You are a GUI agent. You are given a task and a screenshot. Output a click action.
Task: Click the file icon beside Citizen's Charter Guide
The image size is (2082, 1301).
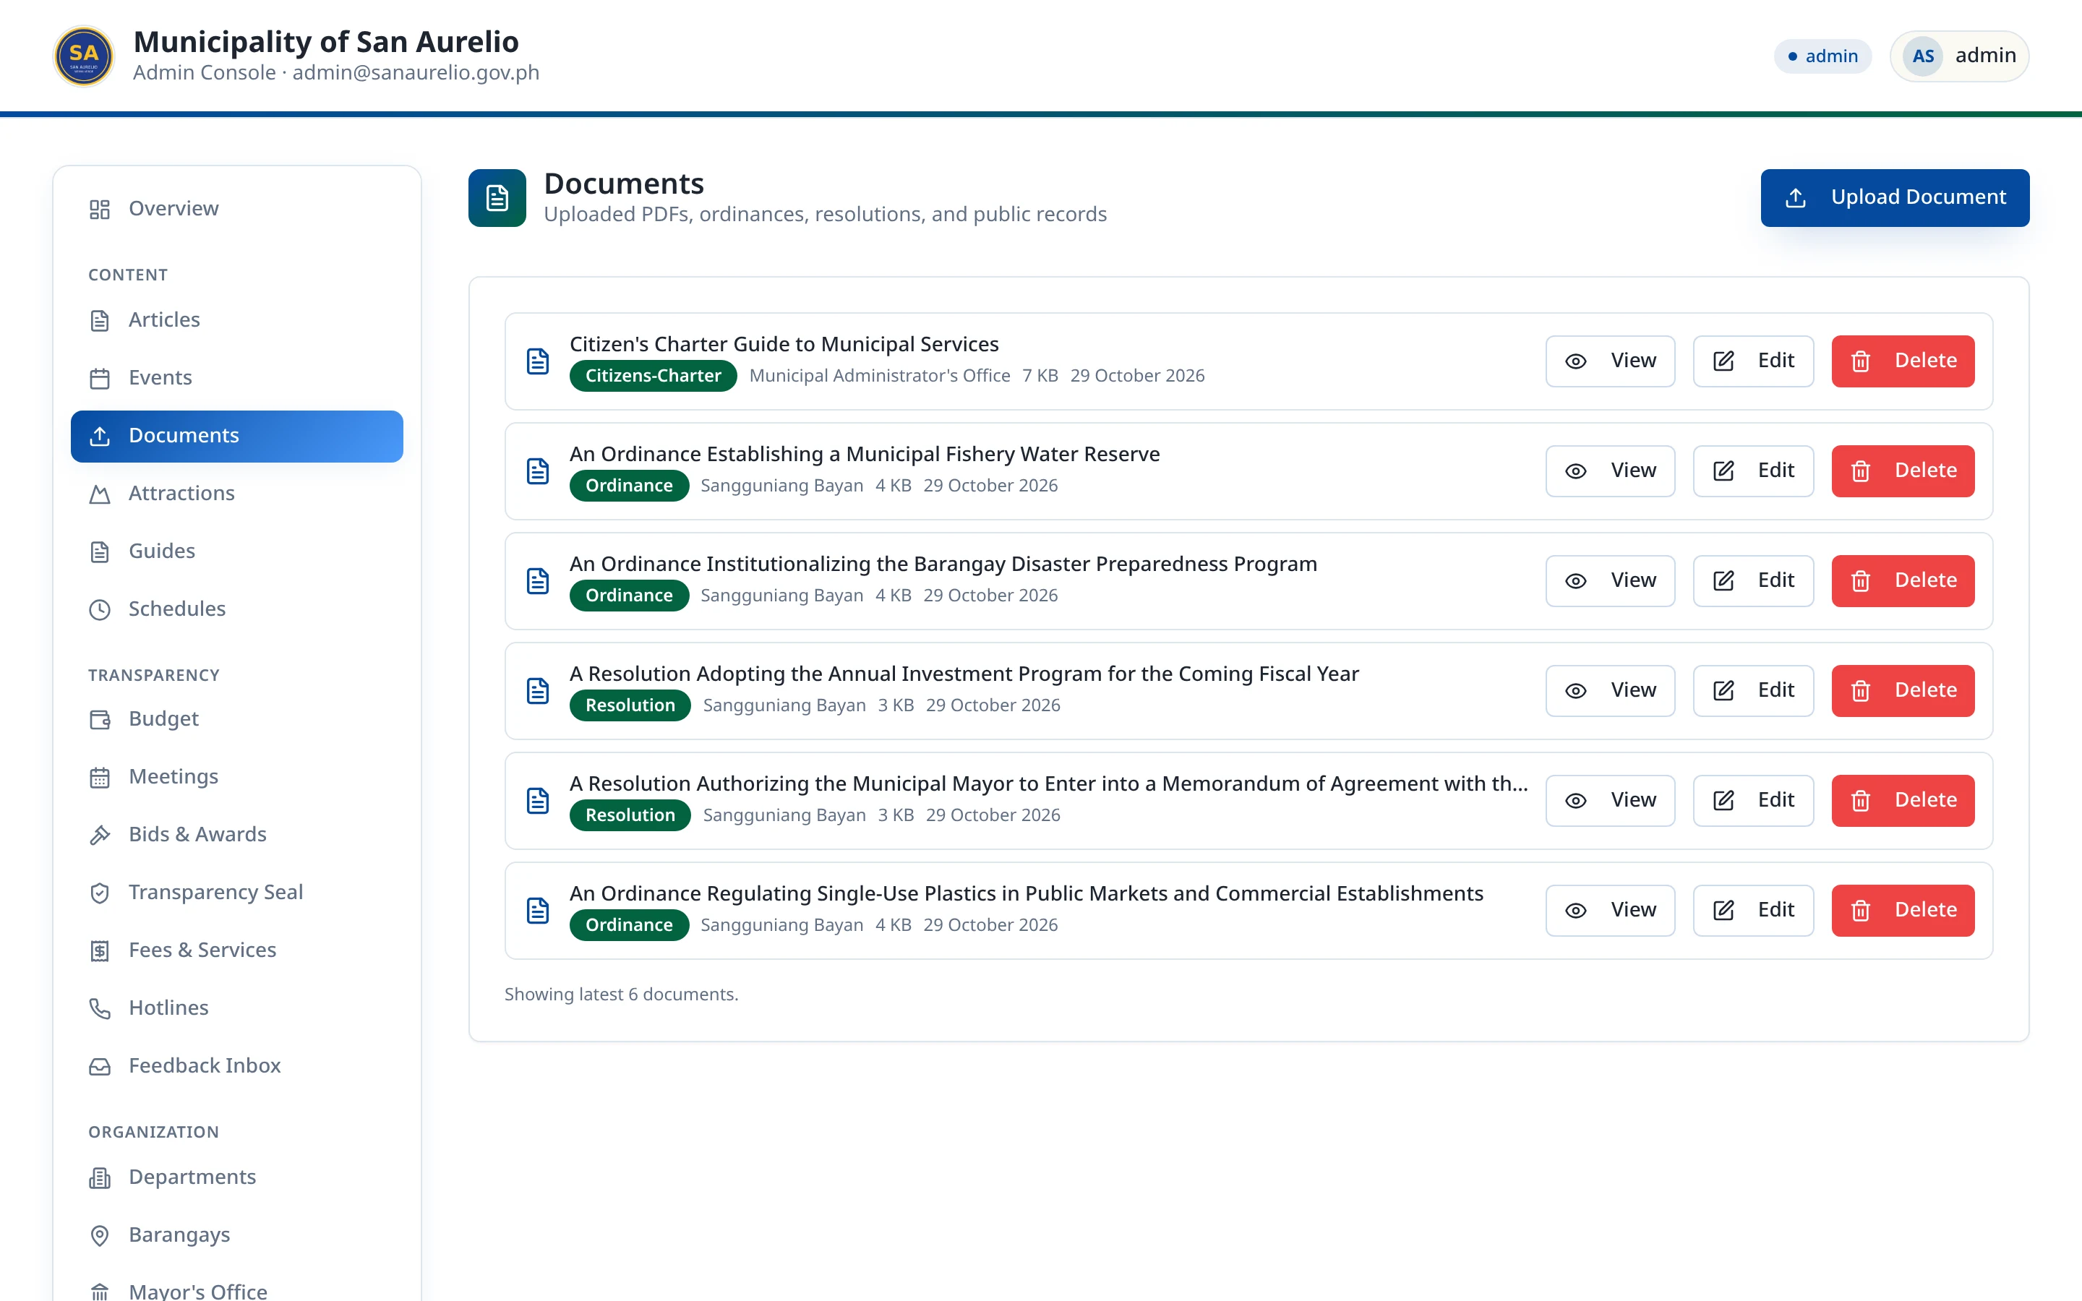538,361
